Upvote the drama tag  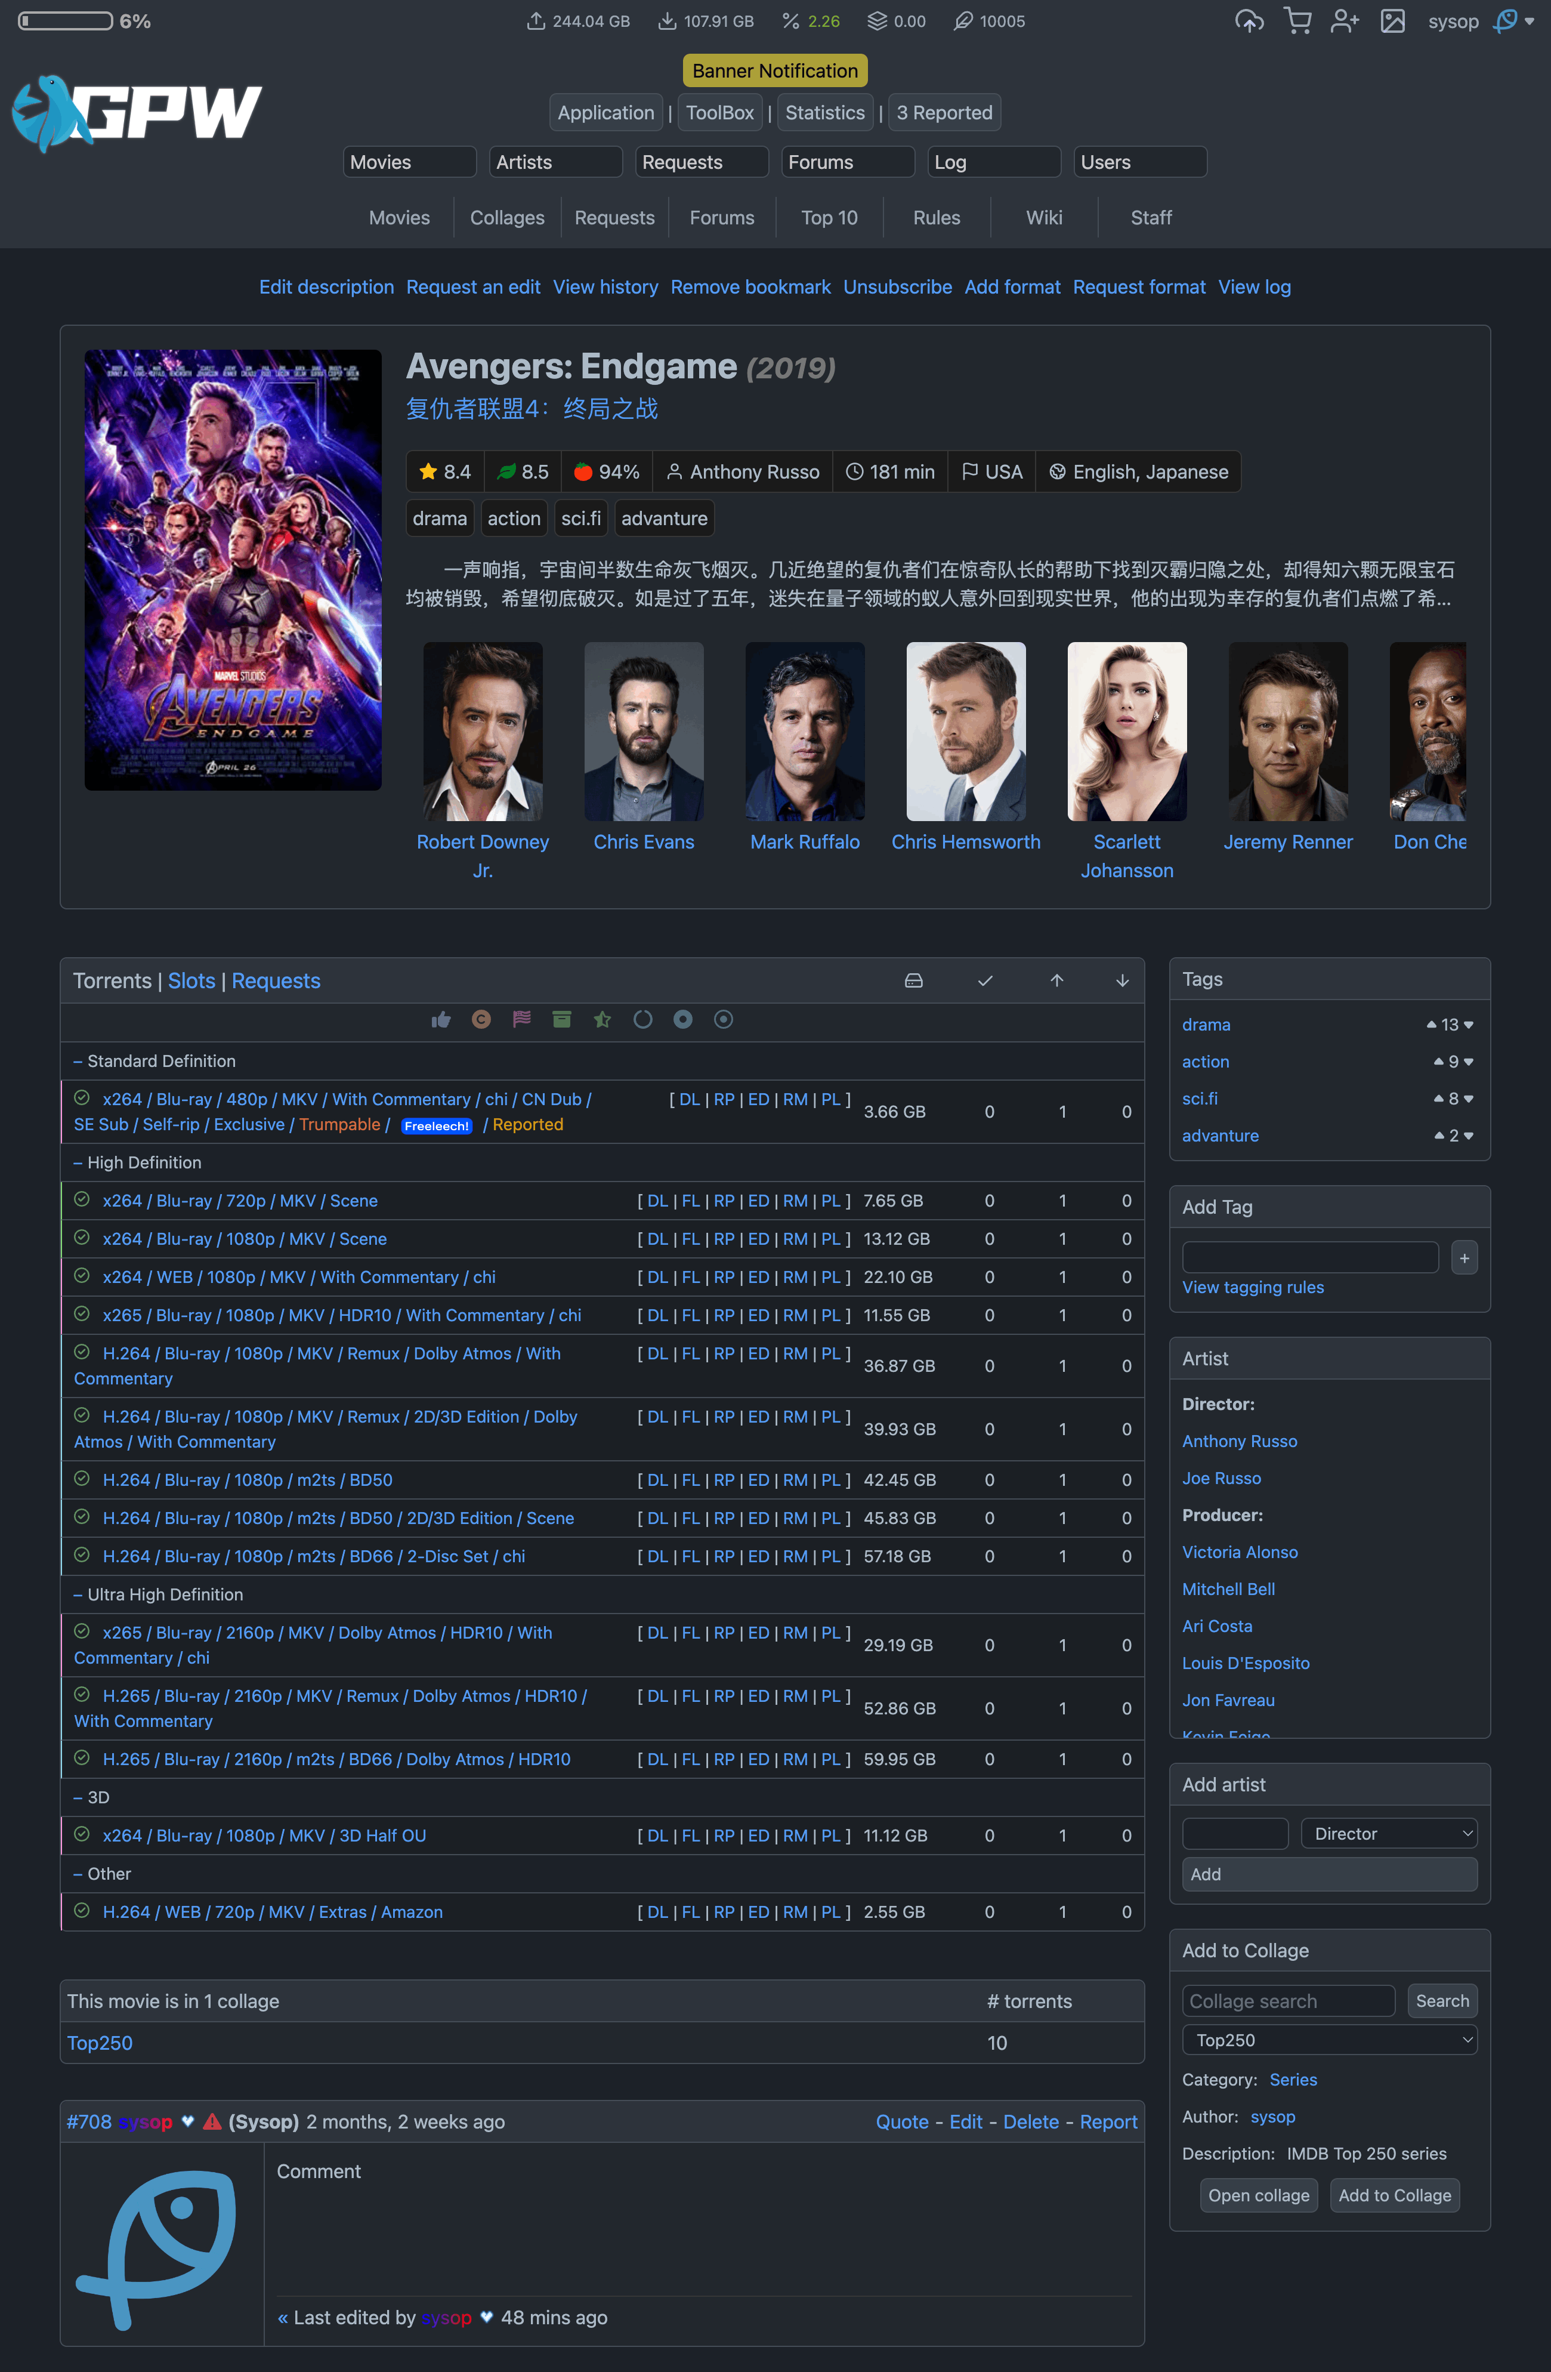(x=1432, y=1025)
